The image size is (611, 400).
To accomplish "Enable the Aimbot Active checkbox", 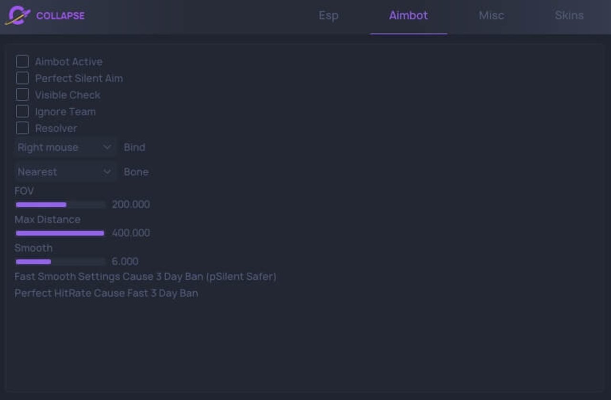I will click(x=22, y=62).
